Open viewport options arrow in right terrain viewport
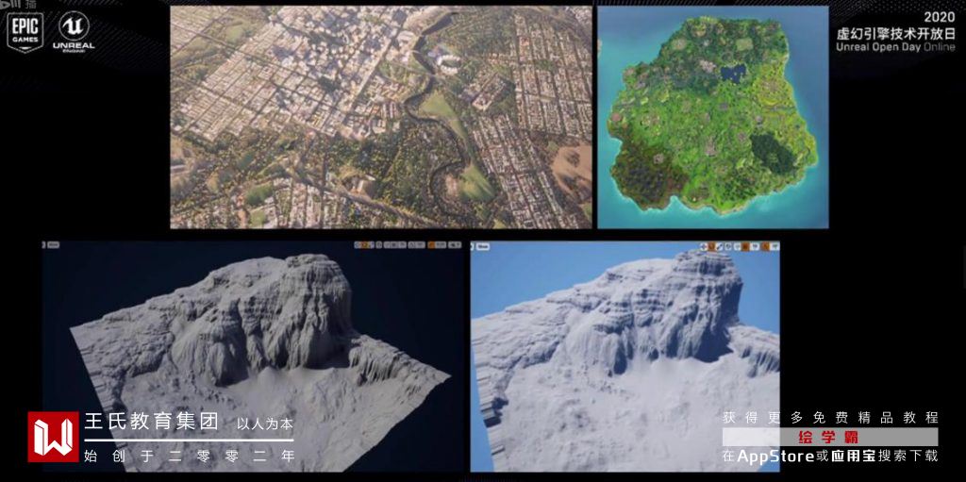This screenshot has width=966, height=482. coord(472,246)
